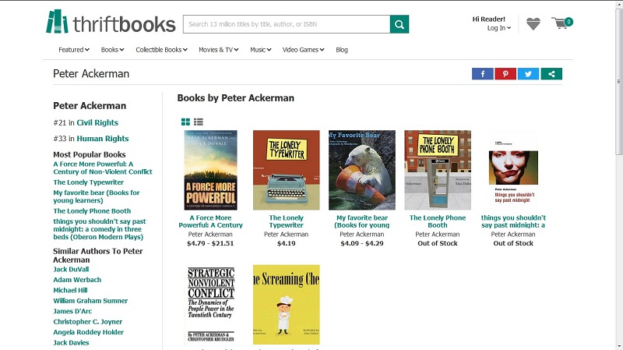
Task: Open grid title The Lonely Typewriter
Action: [x=286, y=221]
